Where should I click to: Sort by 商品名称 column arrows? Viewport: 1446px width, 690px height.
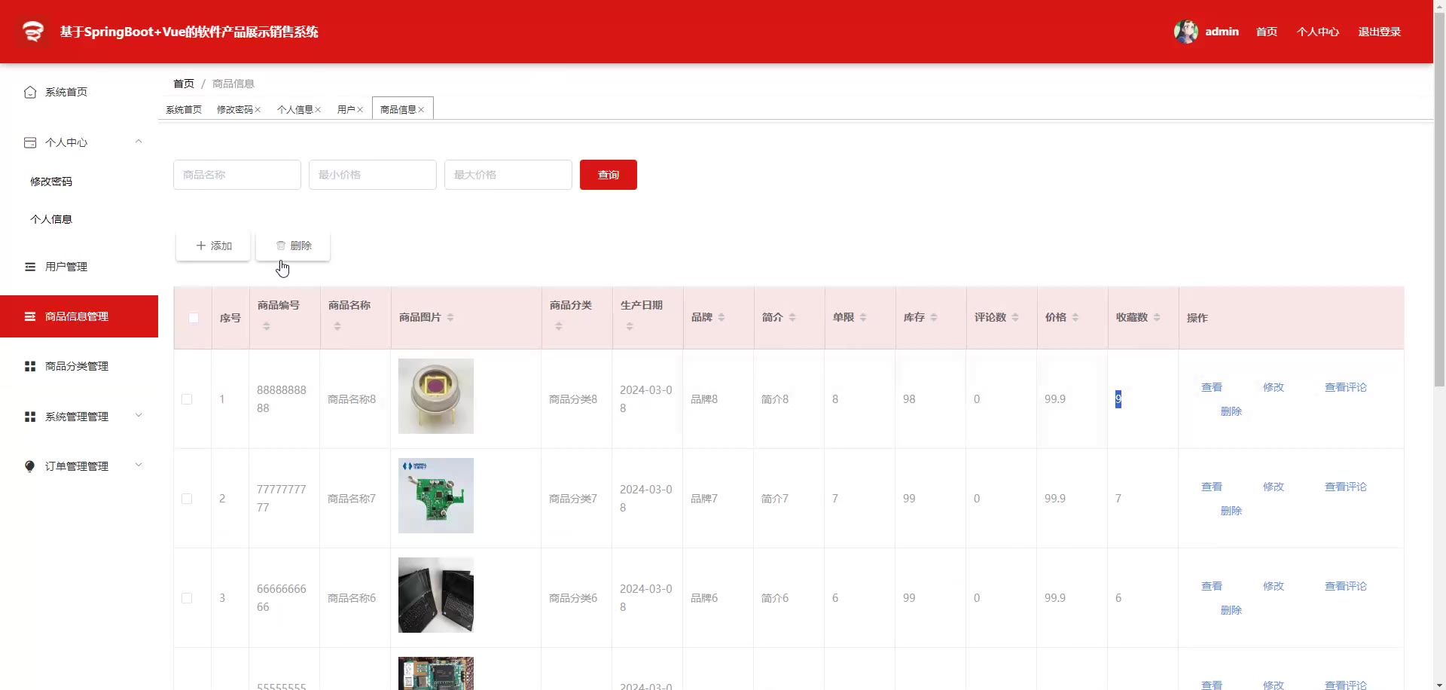point(337,326)
